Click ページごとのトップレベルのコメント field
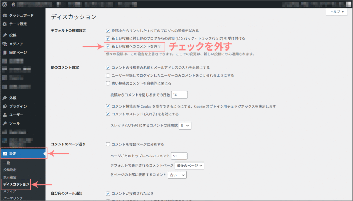The height and width of the screenshot is (201, 353). coord(179,156)
